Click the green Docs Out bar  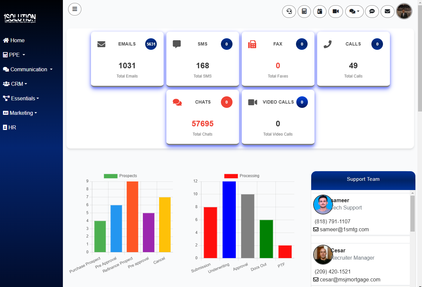(266, 239)
